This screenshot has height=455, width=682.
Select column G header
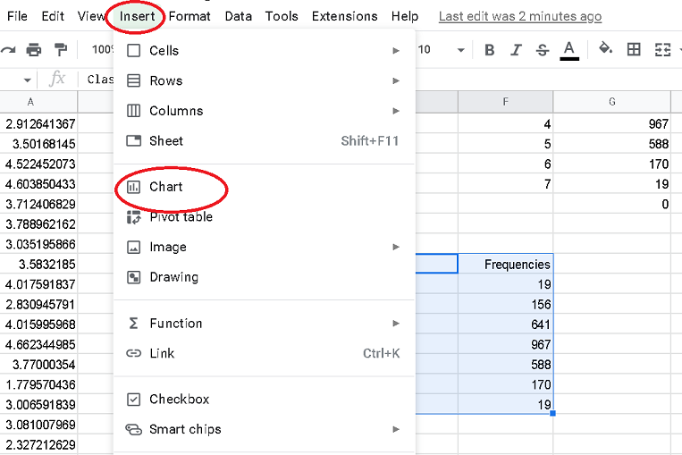click(x=612, y=102)
